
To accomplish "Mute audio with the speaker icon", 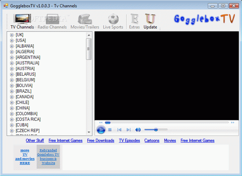I will (138, 130).
